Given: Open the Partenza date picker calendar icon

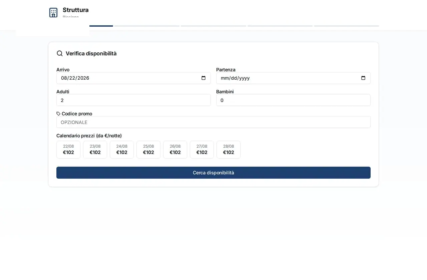Looking at the screenshot, I should point(363,78).
